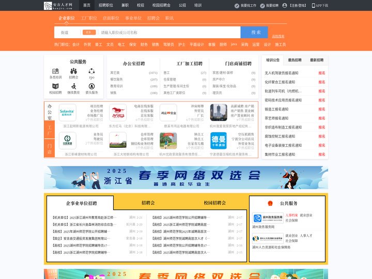Select the 工厂职位 search tab
Viewport: 372px width, 279px height.
pyautogui.click(x=89, y=18)
